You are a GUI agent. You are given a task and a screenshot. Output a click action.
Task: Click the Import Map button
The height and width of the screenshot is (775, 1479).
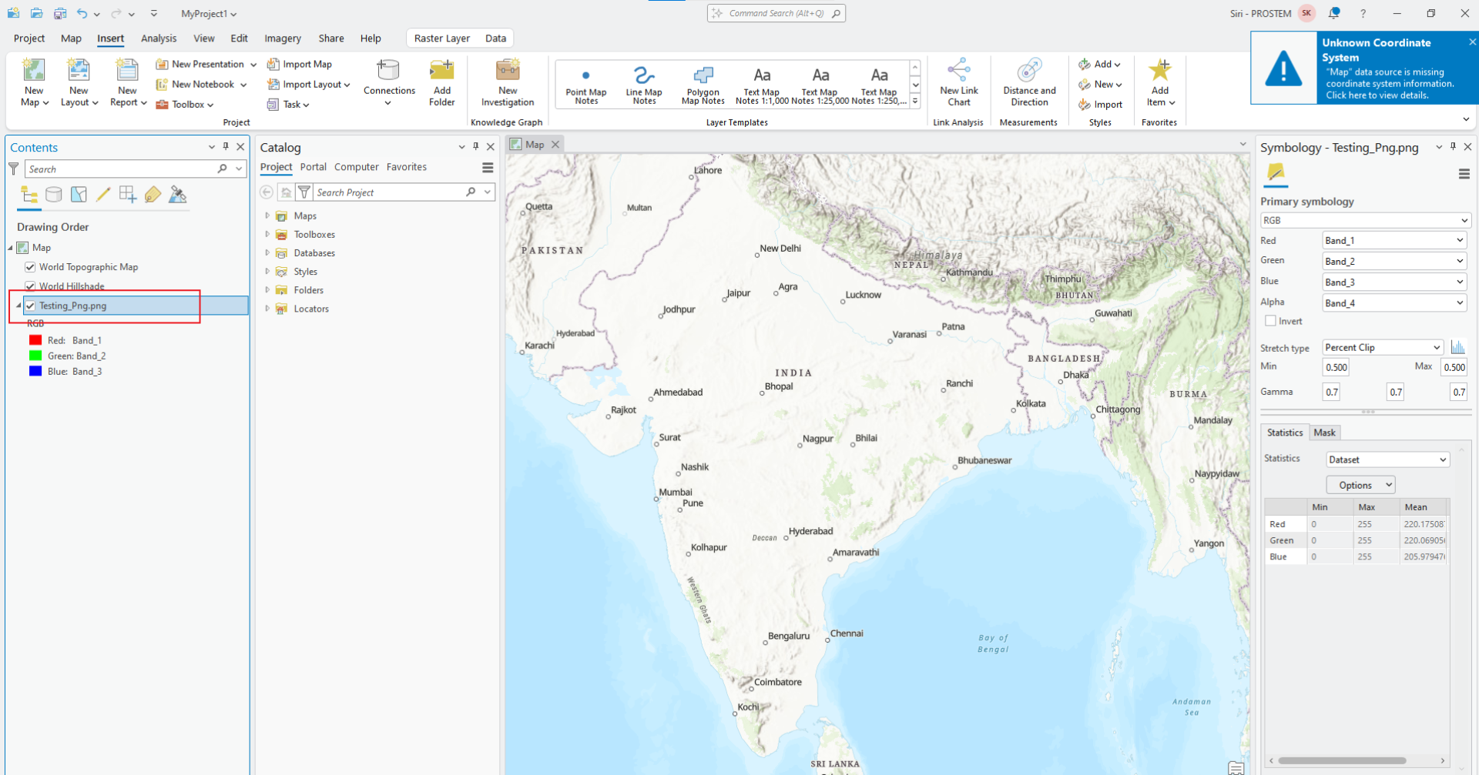300,64
